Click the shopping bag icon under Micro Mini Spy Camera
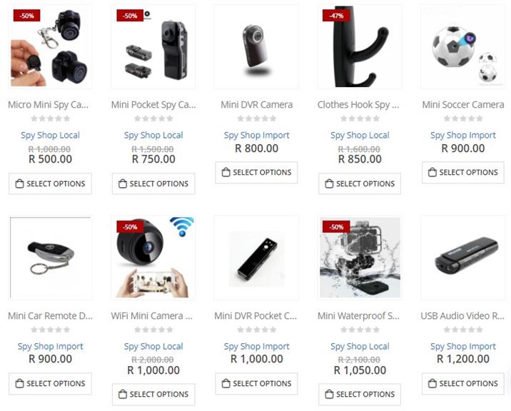Image resolution: width=511 pixels, height=411 pixels. click(x=19, y=184)
